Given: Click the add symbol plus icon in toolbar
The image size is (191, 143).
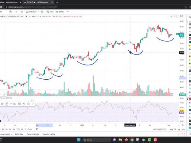Looking at the screenshot, I should pos(10,12).
